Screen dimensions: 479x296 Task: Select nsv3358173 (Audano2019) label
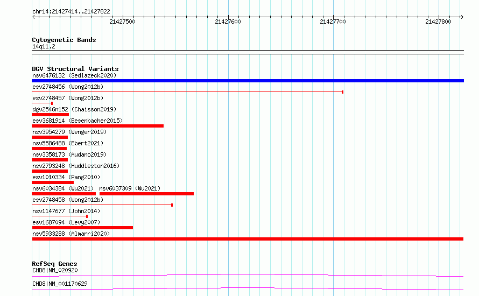click(69, 154)
